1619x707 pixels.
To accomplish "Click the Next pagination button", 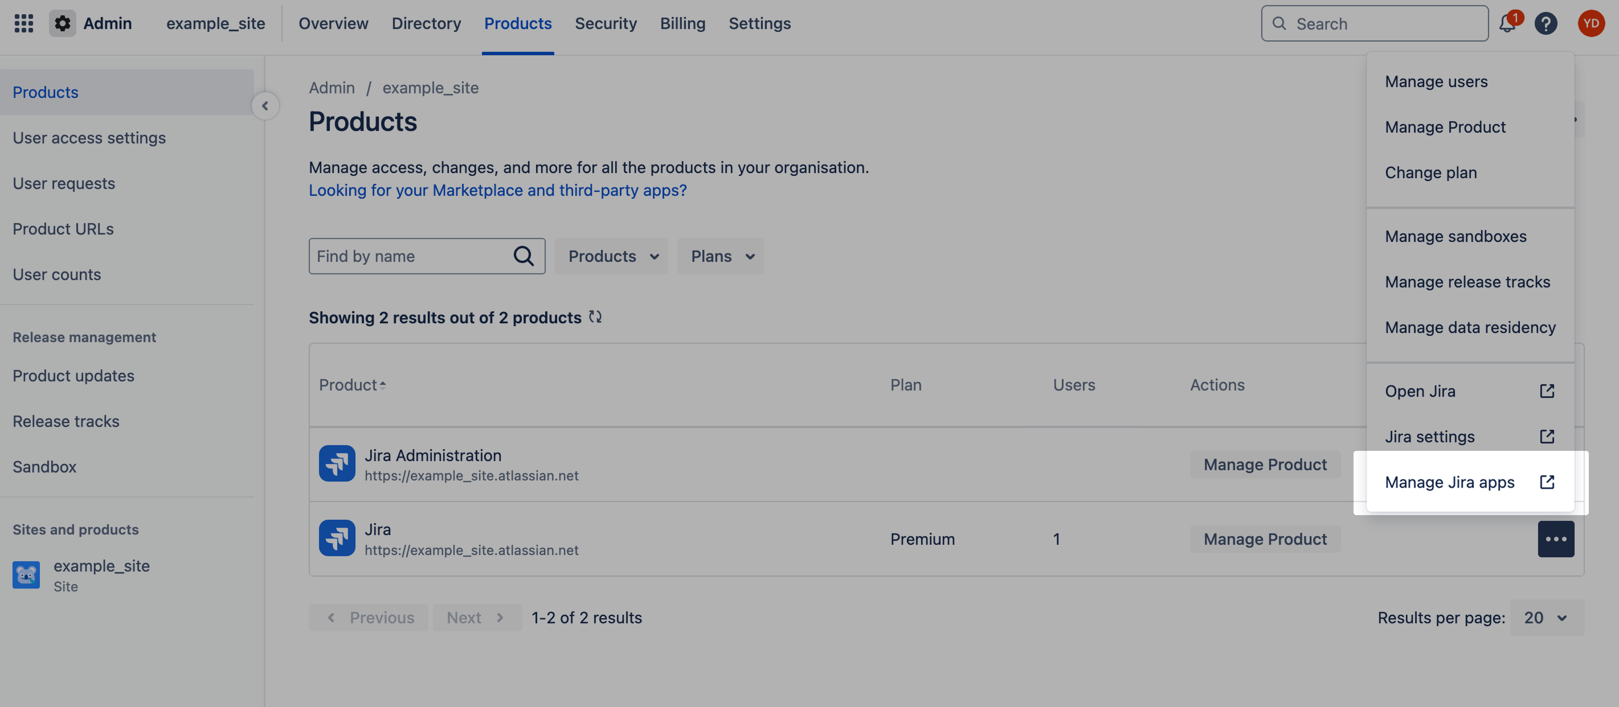I will 477,618.
